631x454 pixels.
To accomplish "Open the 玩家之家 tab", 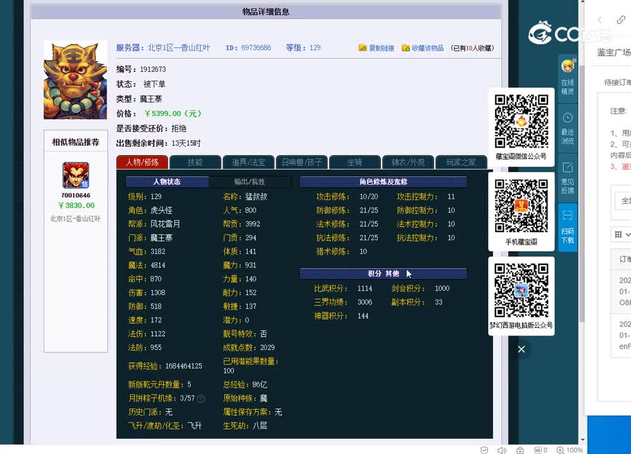I will [461, 162].
